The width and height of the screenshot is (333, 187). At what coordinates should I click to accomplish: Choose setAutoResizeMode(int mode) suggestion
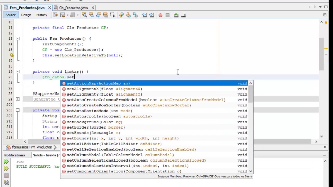click(154, 111)
